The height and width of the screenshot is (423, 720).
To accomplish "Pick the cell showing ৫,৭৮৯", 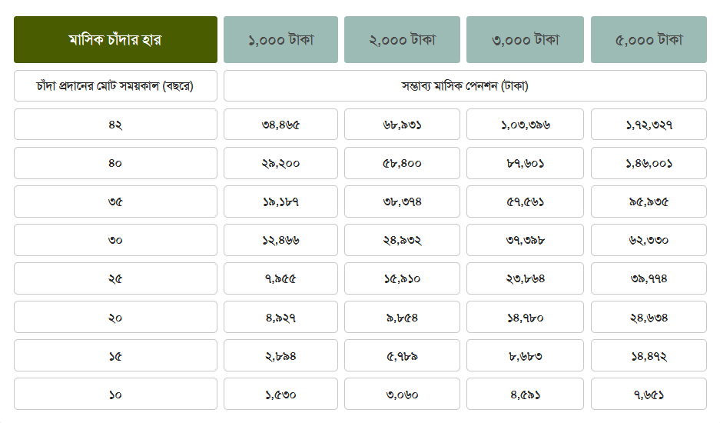I will (402, 356).
